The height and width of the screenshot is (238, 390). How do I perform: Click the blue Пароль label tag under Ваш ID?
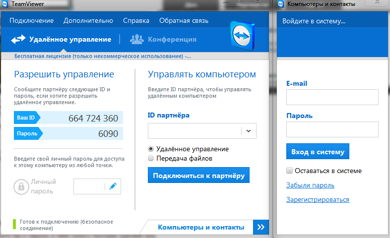point(28,133)
